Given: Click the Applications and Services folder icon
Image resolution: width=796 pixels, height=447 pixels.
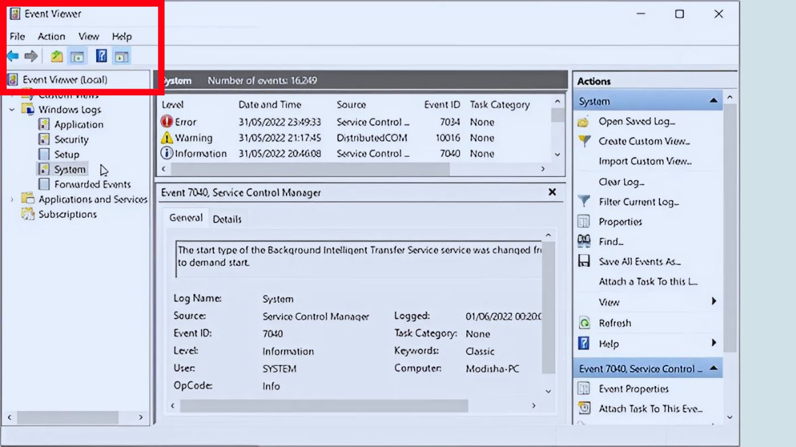Looking at the screenshot, I should 28,199.
